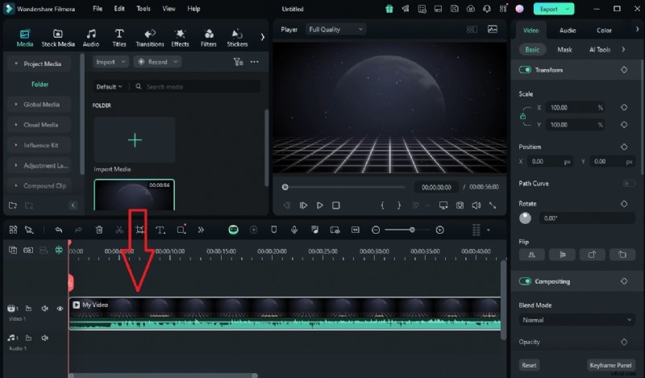Open the Effects tab
Viewport: 645px width, 378px height.
(x=180, y=38)
